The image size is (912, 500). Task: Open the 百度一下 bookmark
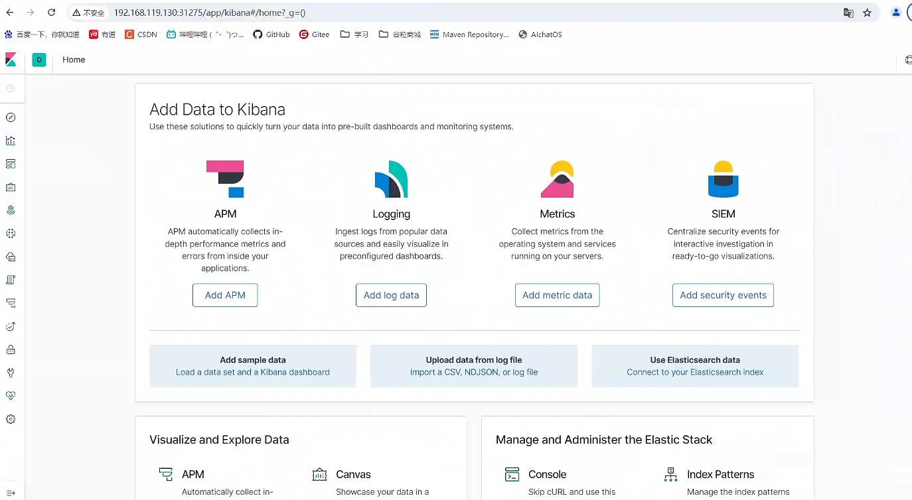pos(42,34)
